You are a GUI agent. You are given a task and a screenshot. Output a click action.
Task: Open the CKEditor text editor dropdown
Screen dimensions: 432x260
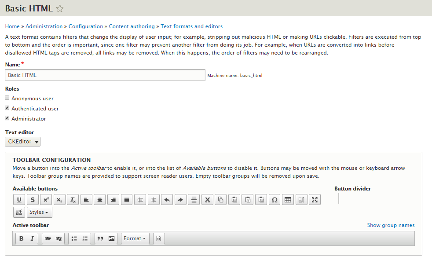click(x=22, y=142)
